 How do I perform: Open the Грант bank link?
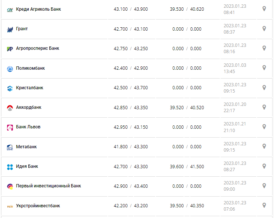point(22,29)
